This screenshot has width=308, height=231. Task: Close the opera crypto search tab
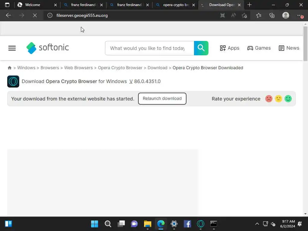[x=193, y=5]
